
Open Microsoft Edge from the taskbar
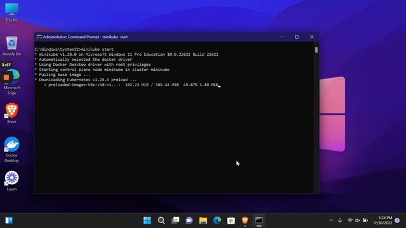coord(217,220)
